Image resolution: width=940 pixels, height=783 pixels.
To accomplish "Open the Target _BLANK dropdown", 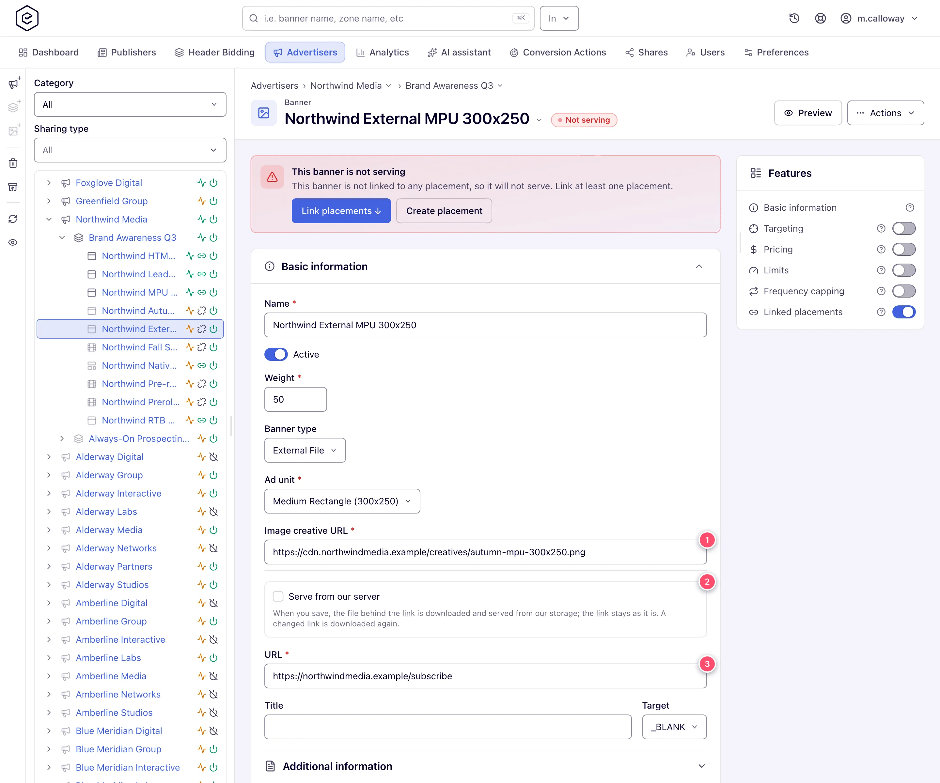I will point(674,727).
